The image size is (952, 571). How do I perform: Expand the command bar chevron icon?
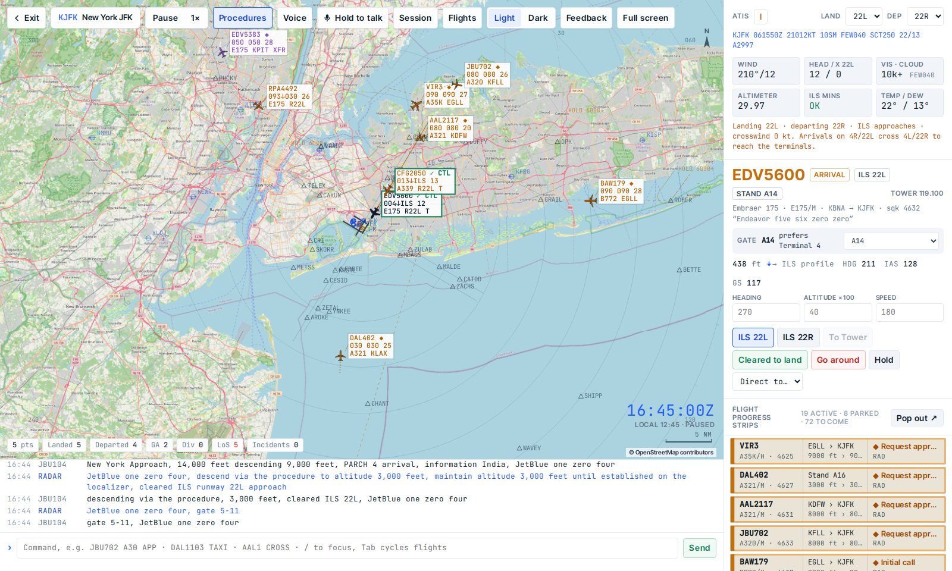point(10,548)
